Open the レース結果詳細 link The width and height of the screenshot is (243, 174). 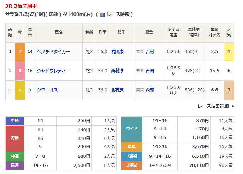(x=213, y=106)
